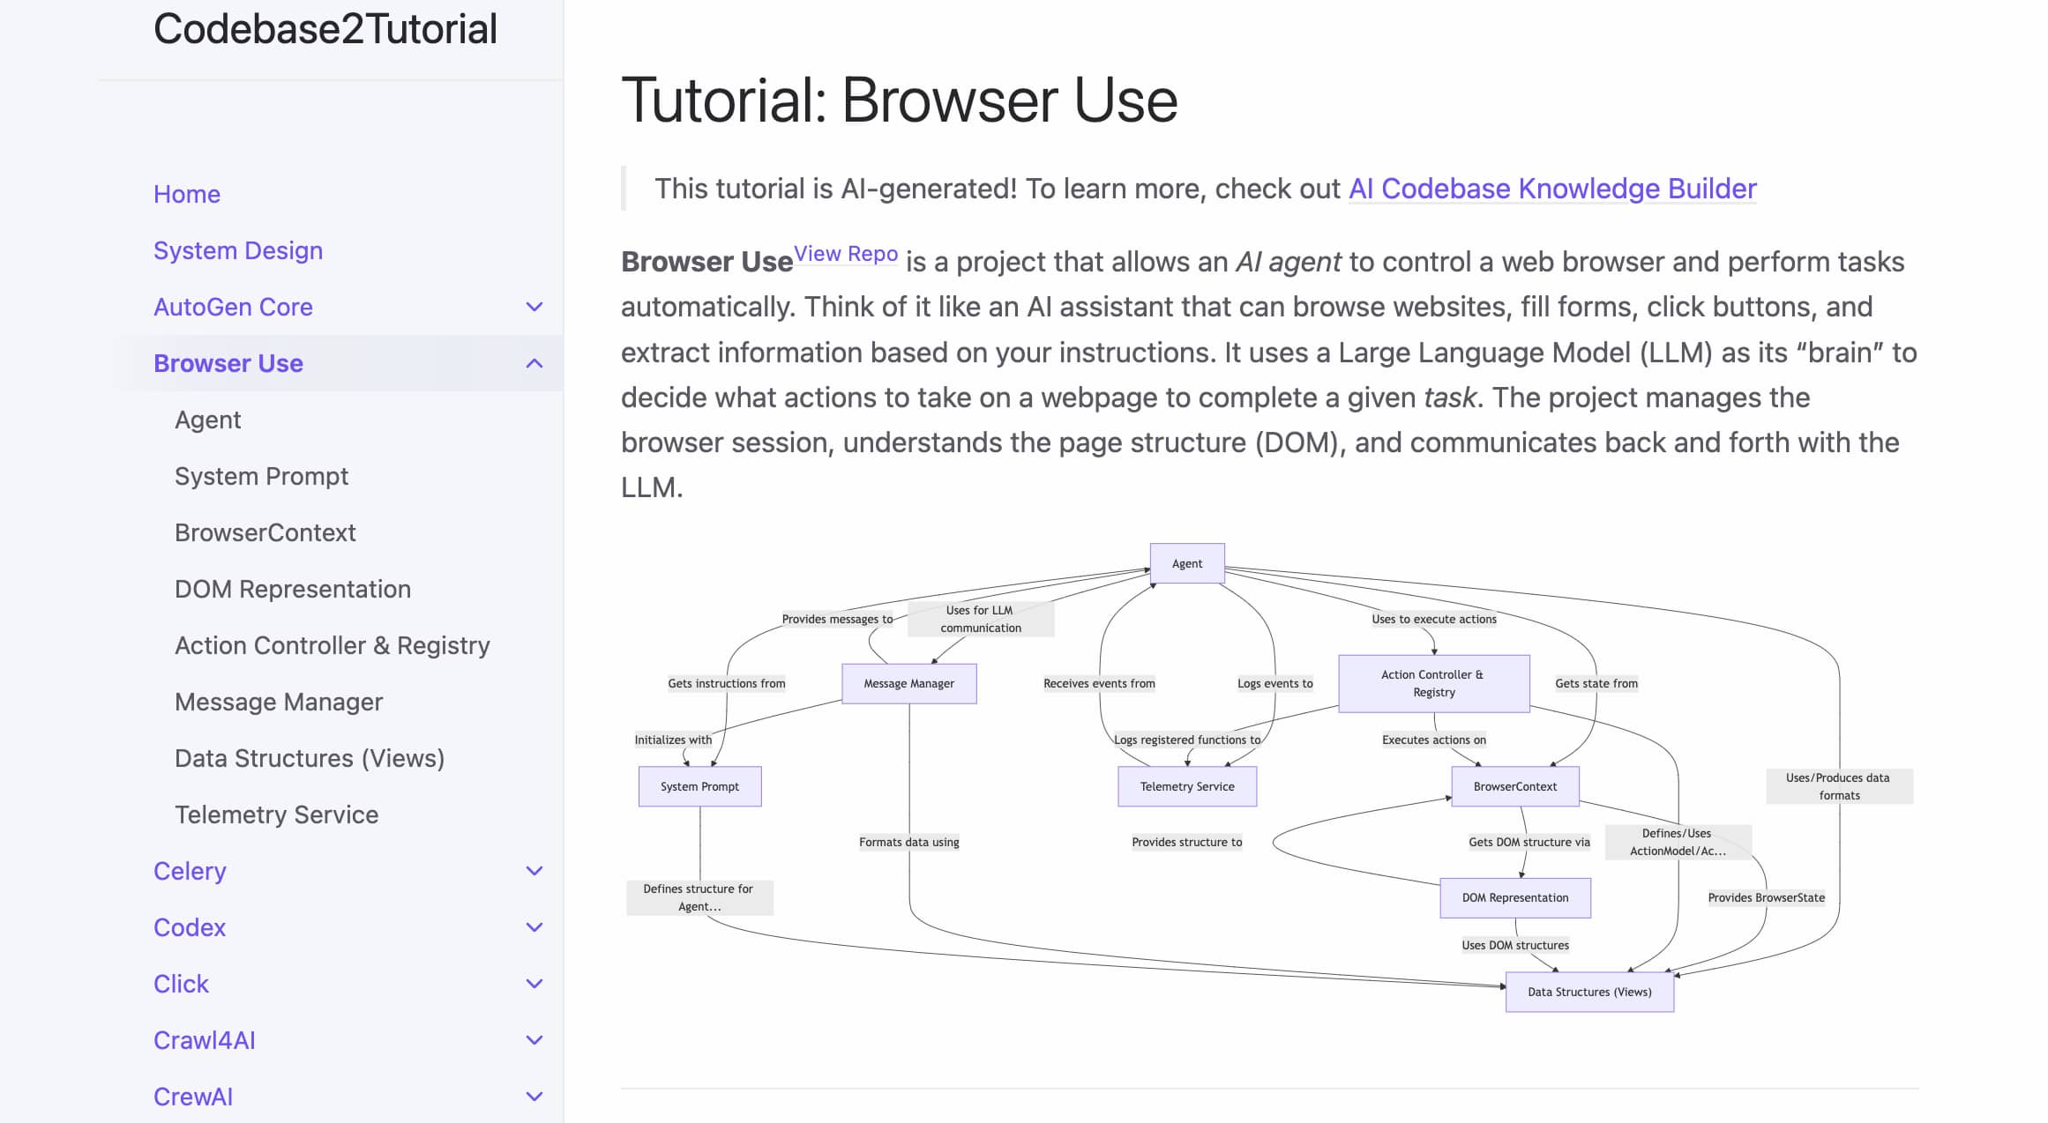The width and height of the screenshot is (2048, 1123).
Task: Go to the Crawl4AI tutorial link
Action: [205, 1040]
